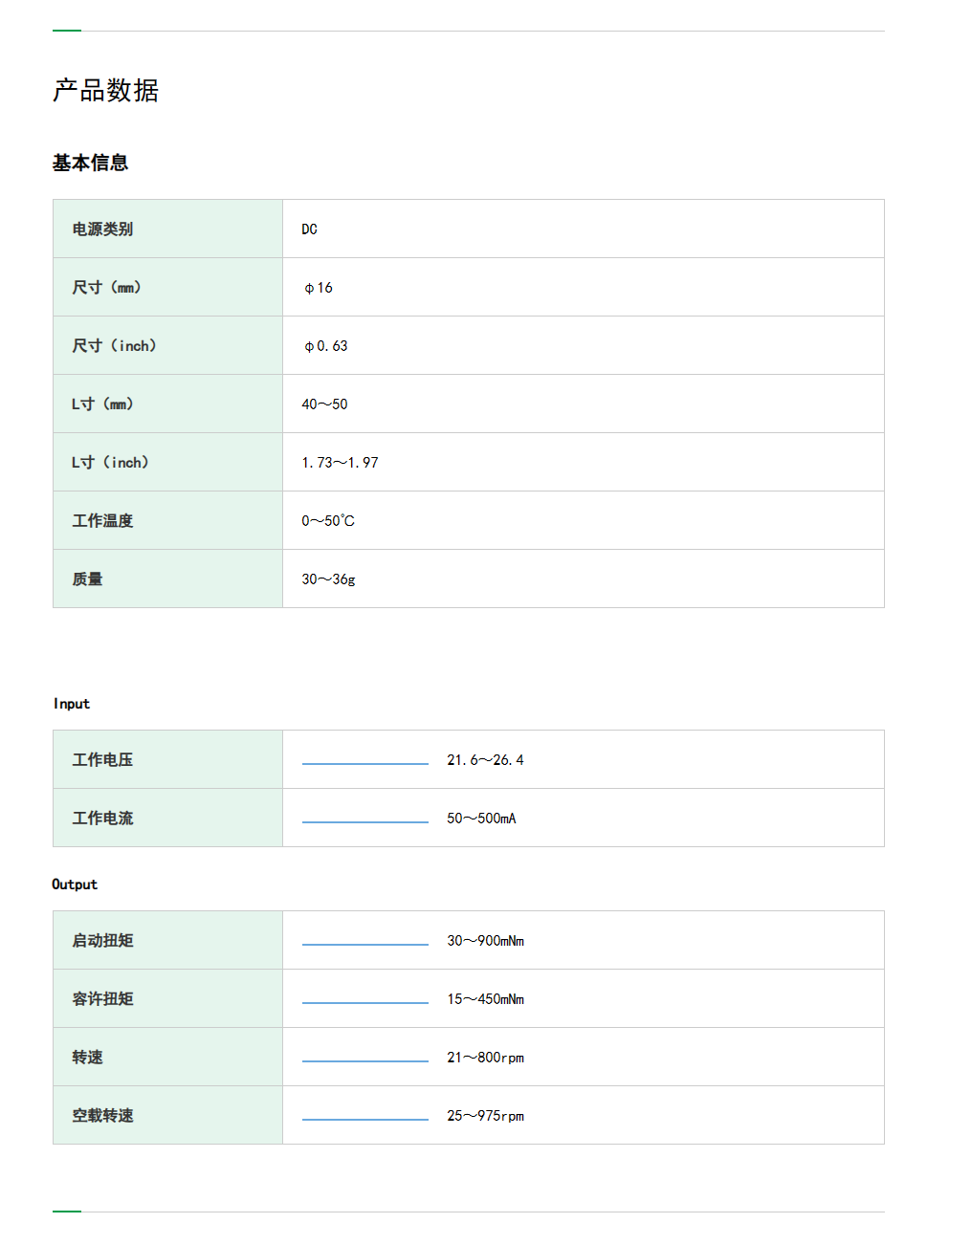Click the Output section heading
This screenshot has height=1245, width=971.
click(x=75, y=885)
